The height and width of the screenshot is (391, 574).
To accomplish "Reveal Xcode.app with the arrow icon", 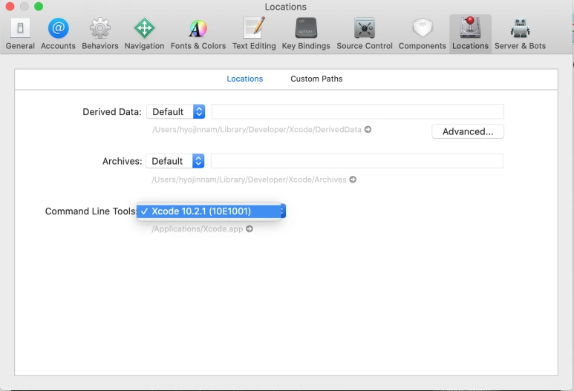I will (250, 229).
